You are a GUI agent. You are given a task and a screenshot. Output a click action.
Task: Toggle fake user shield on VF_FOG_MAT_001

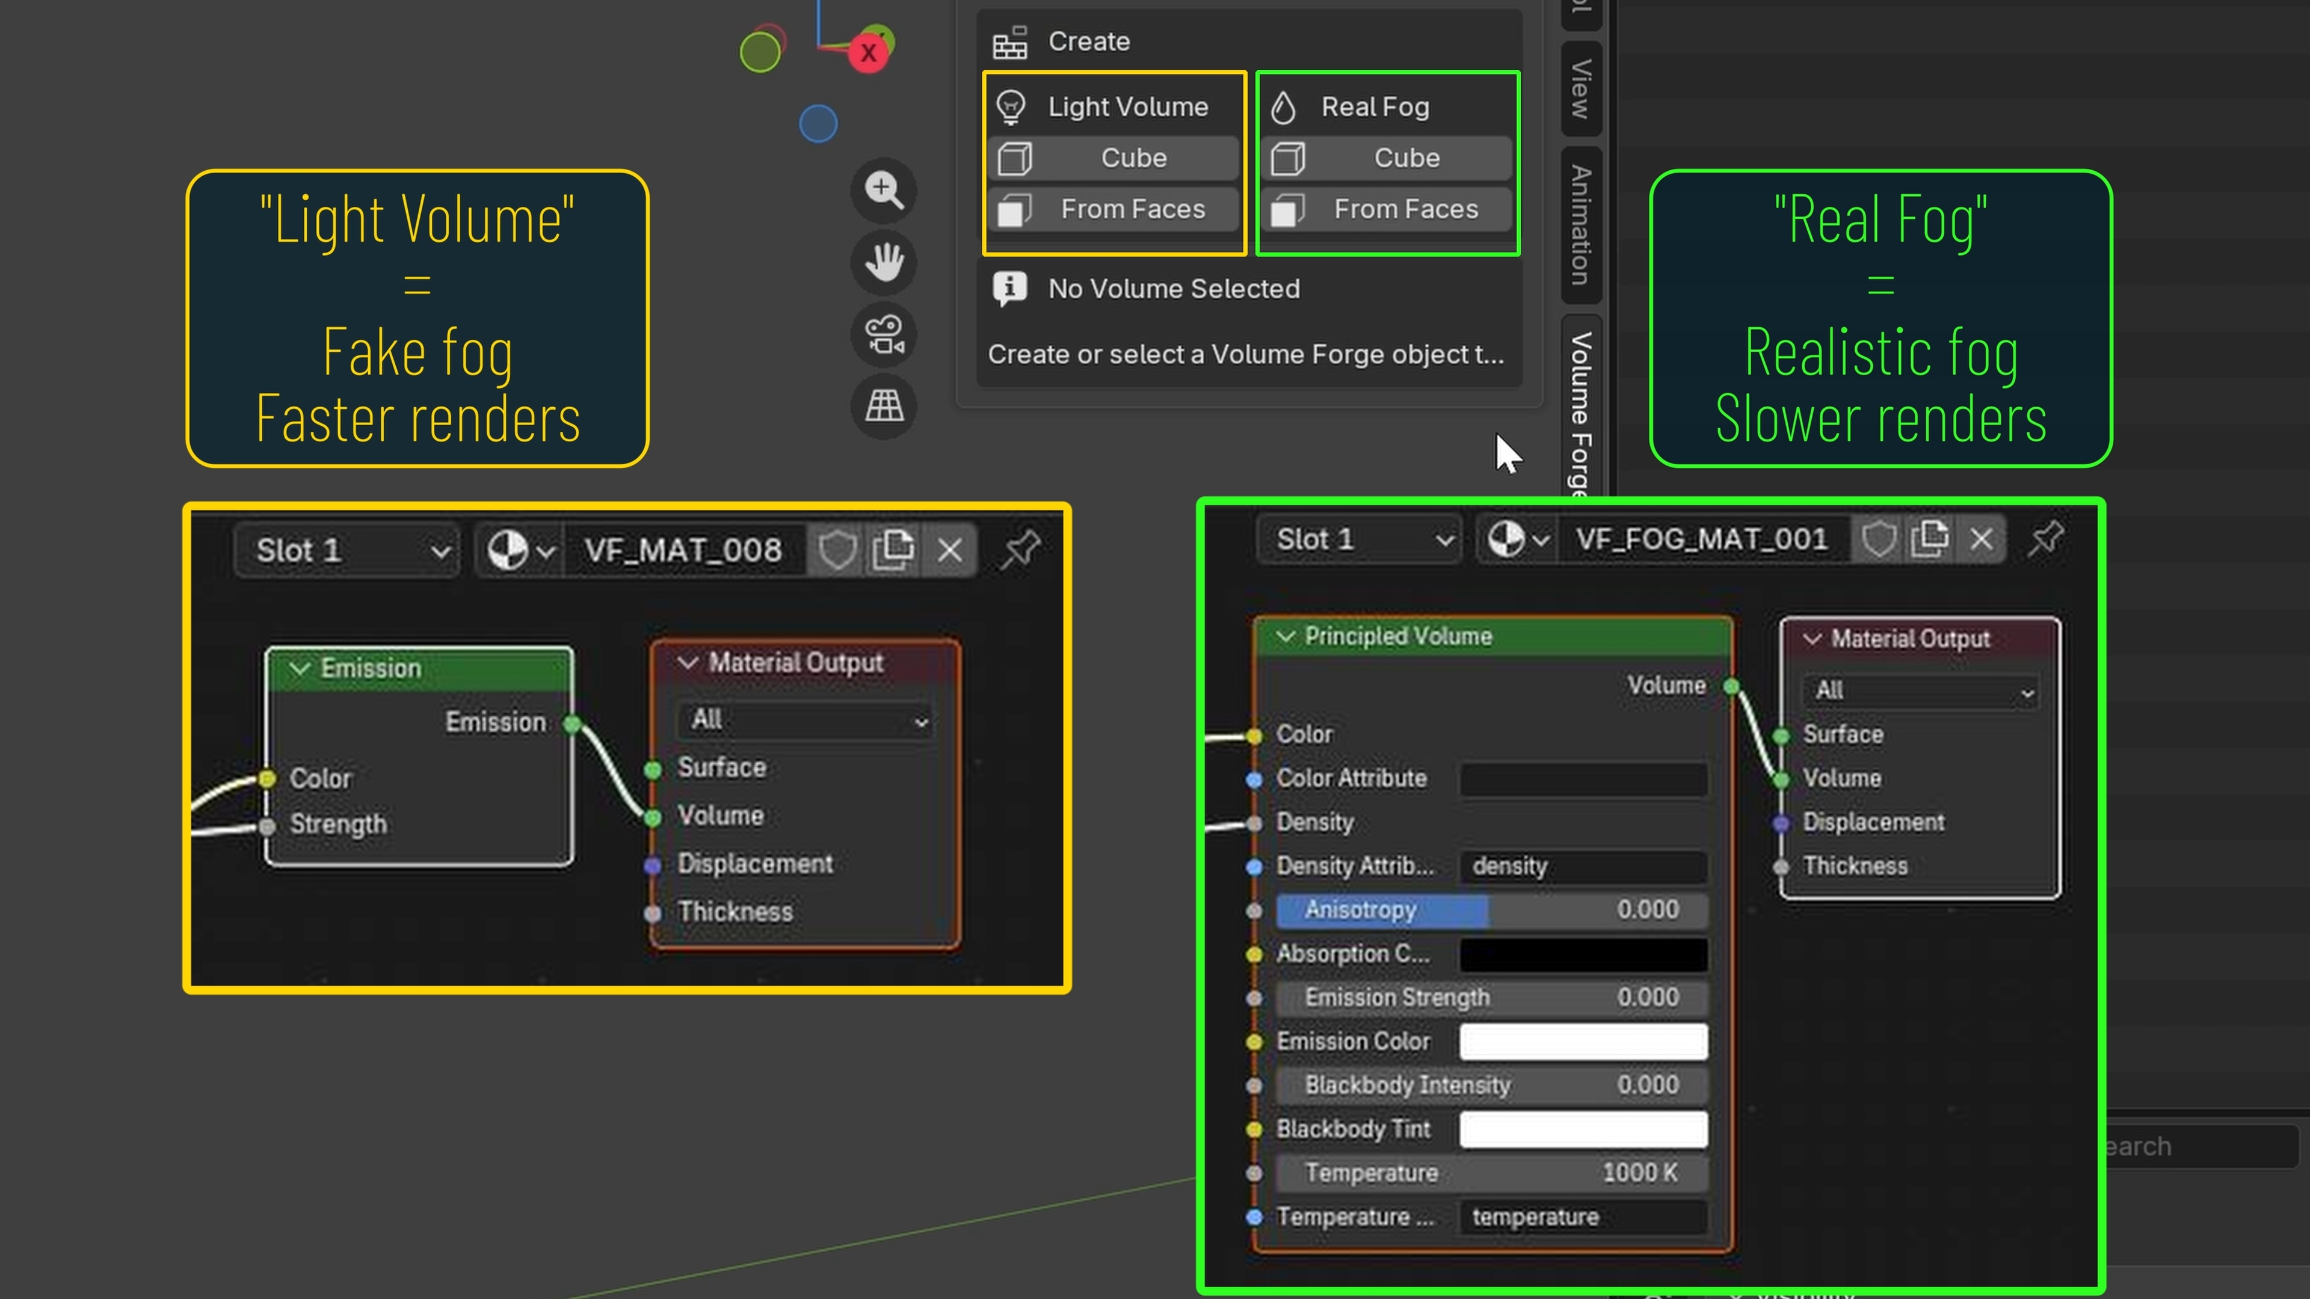click(1879, 539)
